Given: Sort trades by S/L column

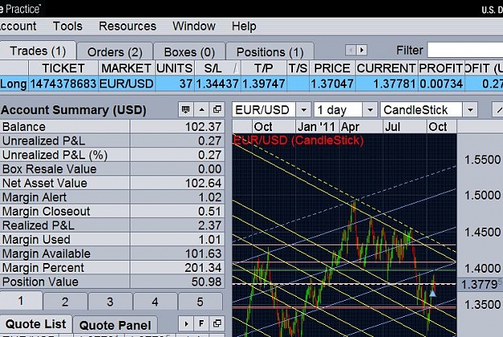Looking at the screenshot, I should (x=217, y=68).
